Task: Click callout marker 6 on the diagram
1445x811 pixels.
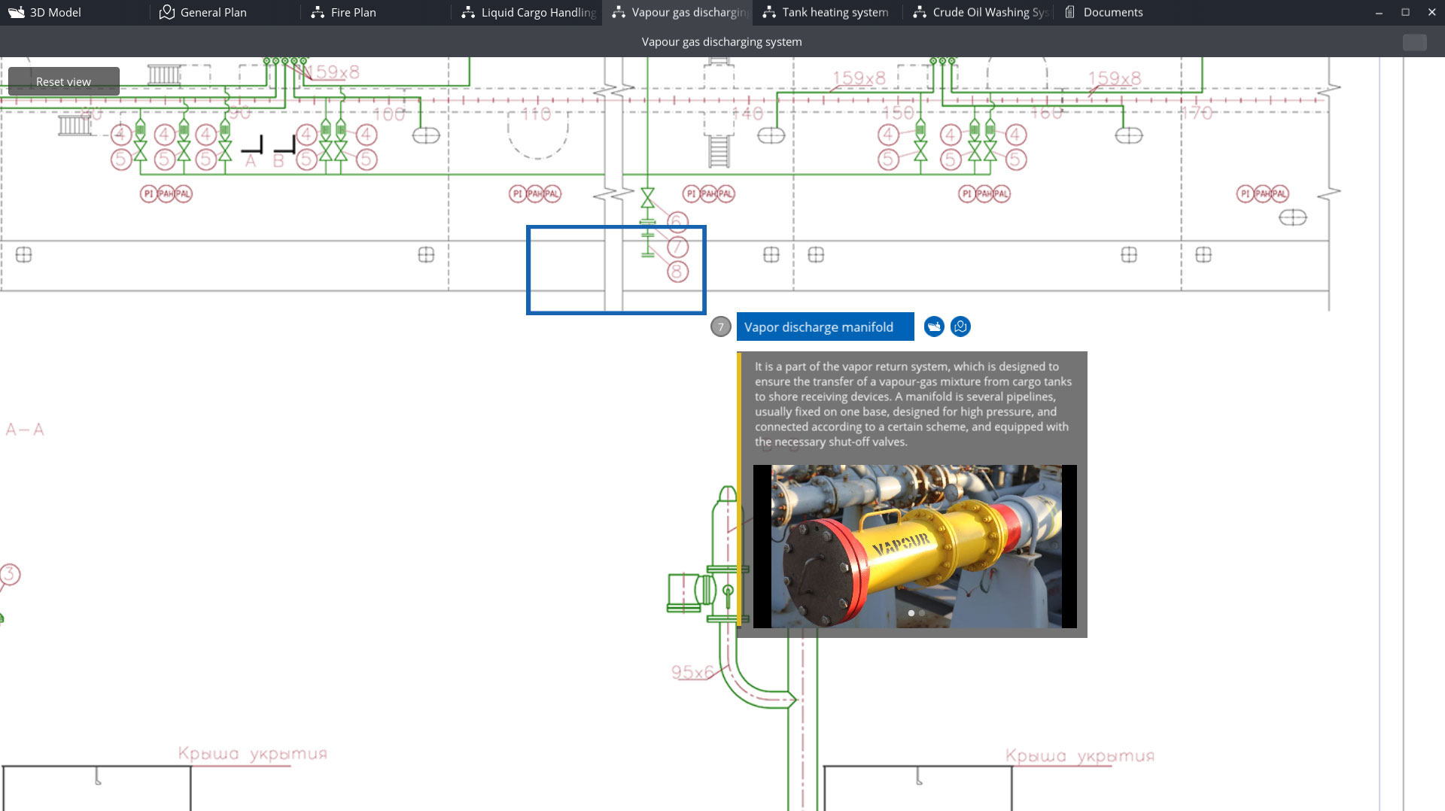Action: pyautogui.click(x=677, y=221)
